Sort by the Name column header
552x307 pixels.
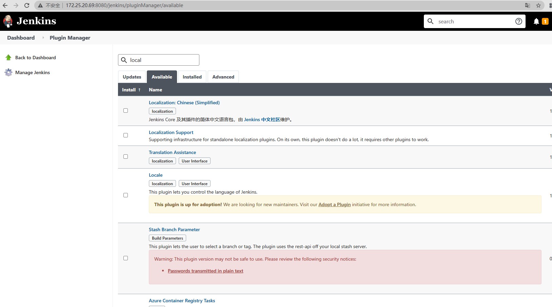click(155, 90)
